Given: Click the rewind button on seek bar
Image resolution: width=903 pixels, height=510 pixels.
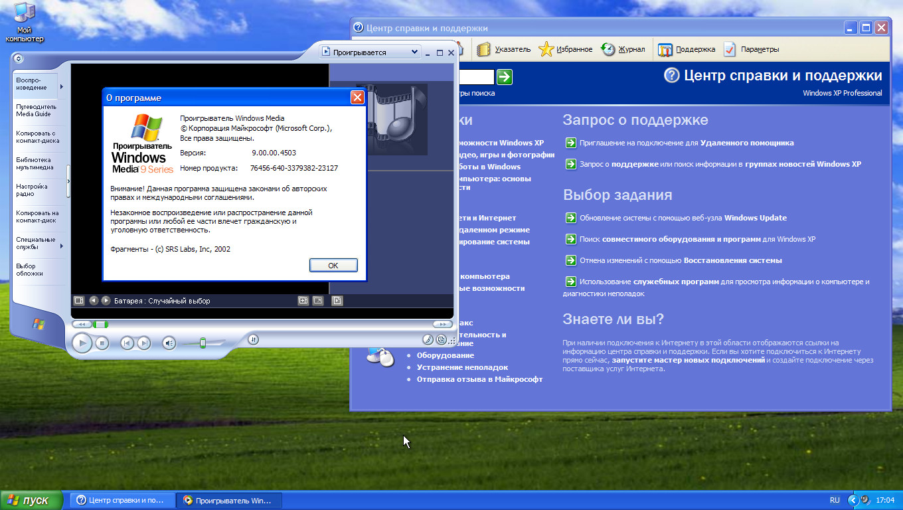Looking at the screenshot, I should click(82, 324).
